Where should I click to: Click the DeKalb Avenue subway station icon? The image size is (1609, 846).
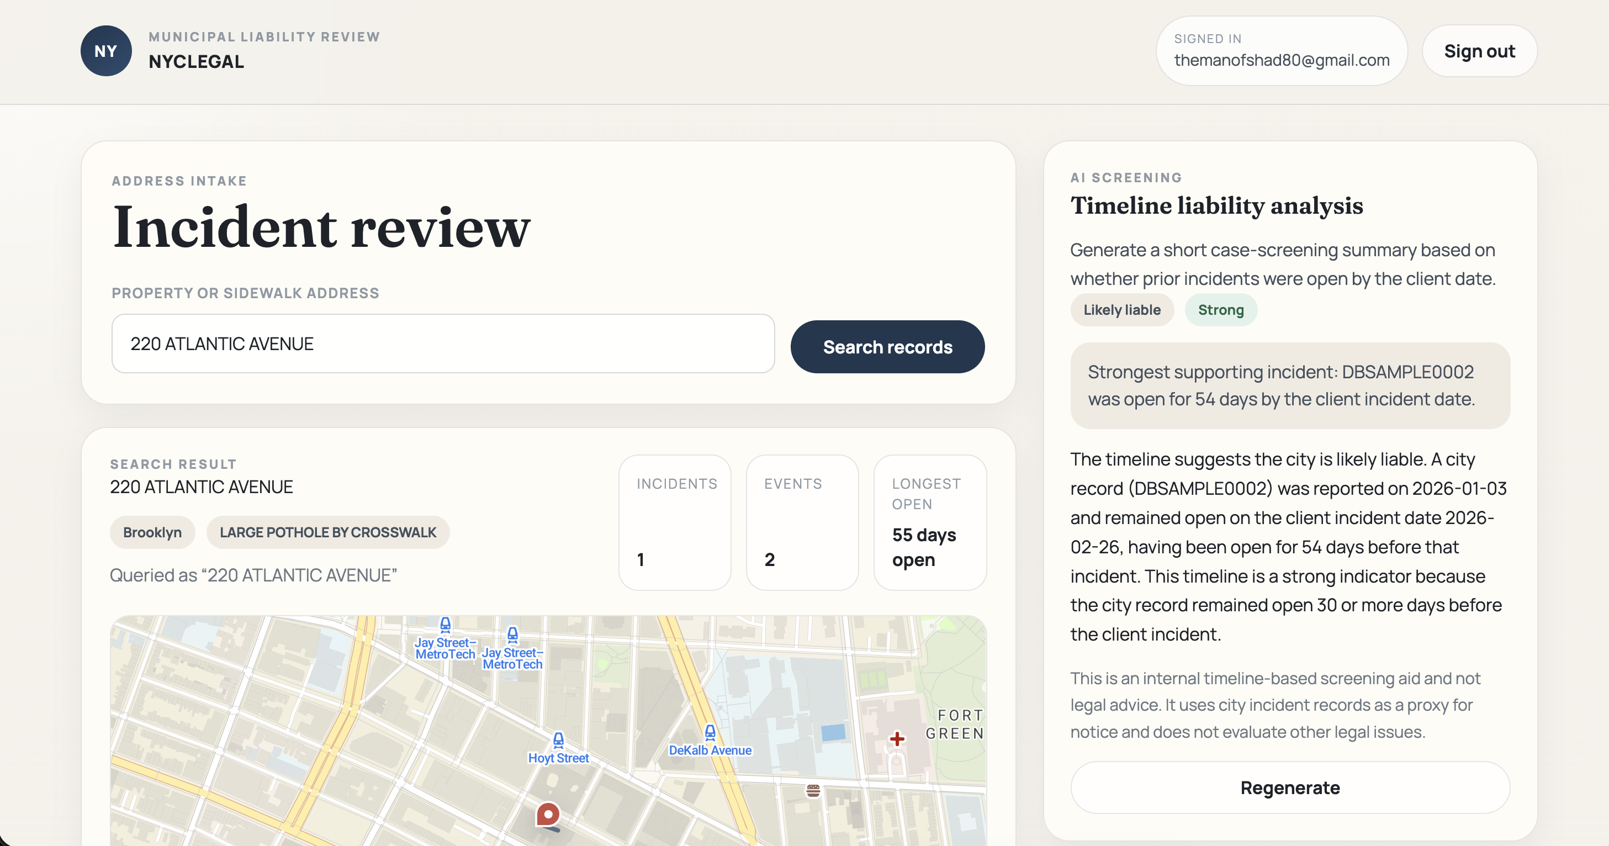click(x=710, y=732)
